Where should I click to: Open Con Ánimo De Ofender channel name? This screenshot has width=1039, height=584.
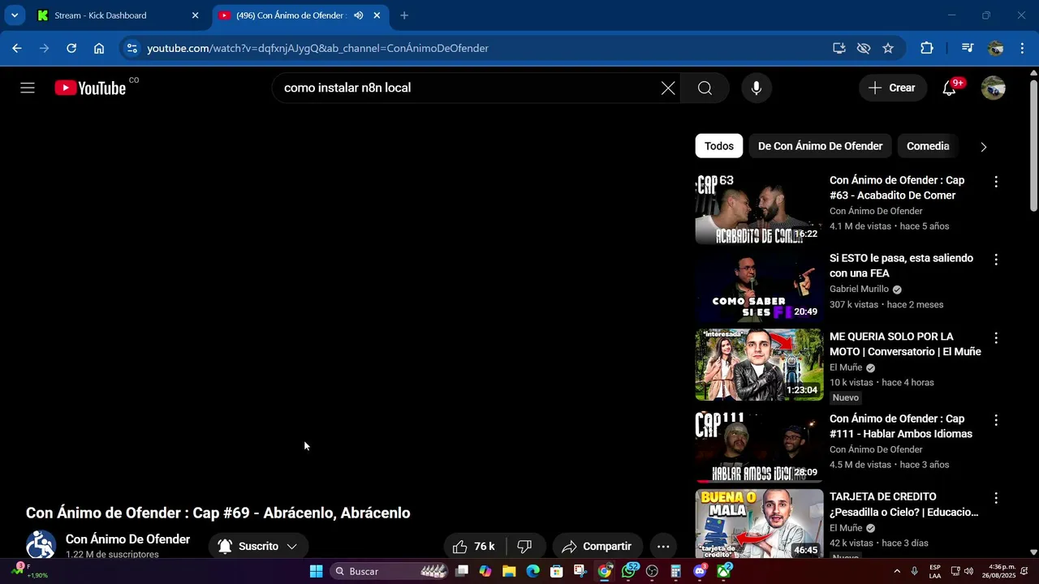pyautogui.click(x=127, y=539)
